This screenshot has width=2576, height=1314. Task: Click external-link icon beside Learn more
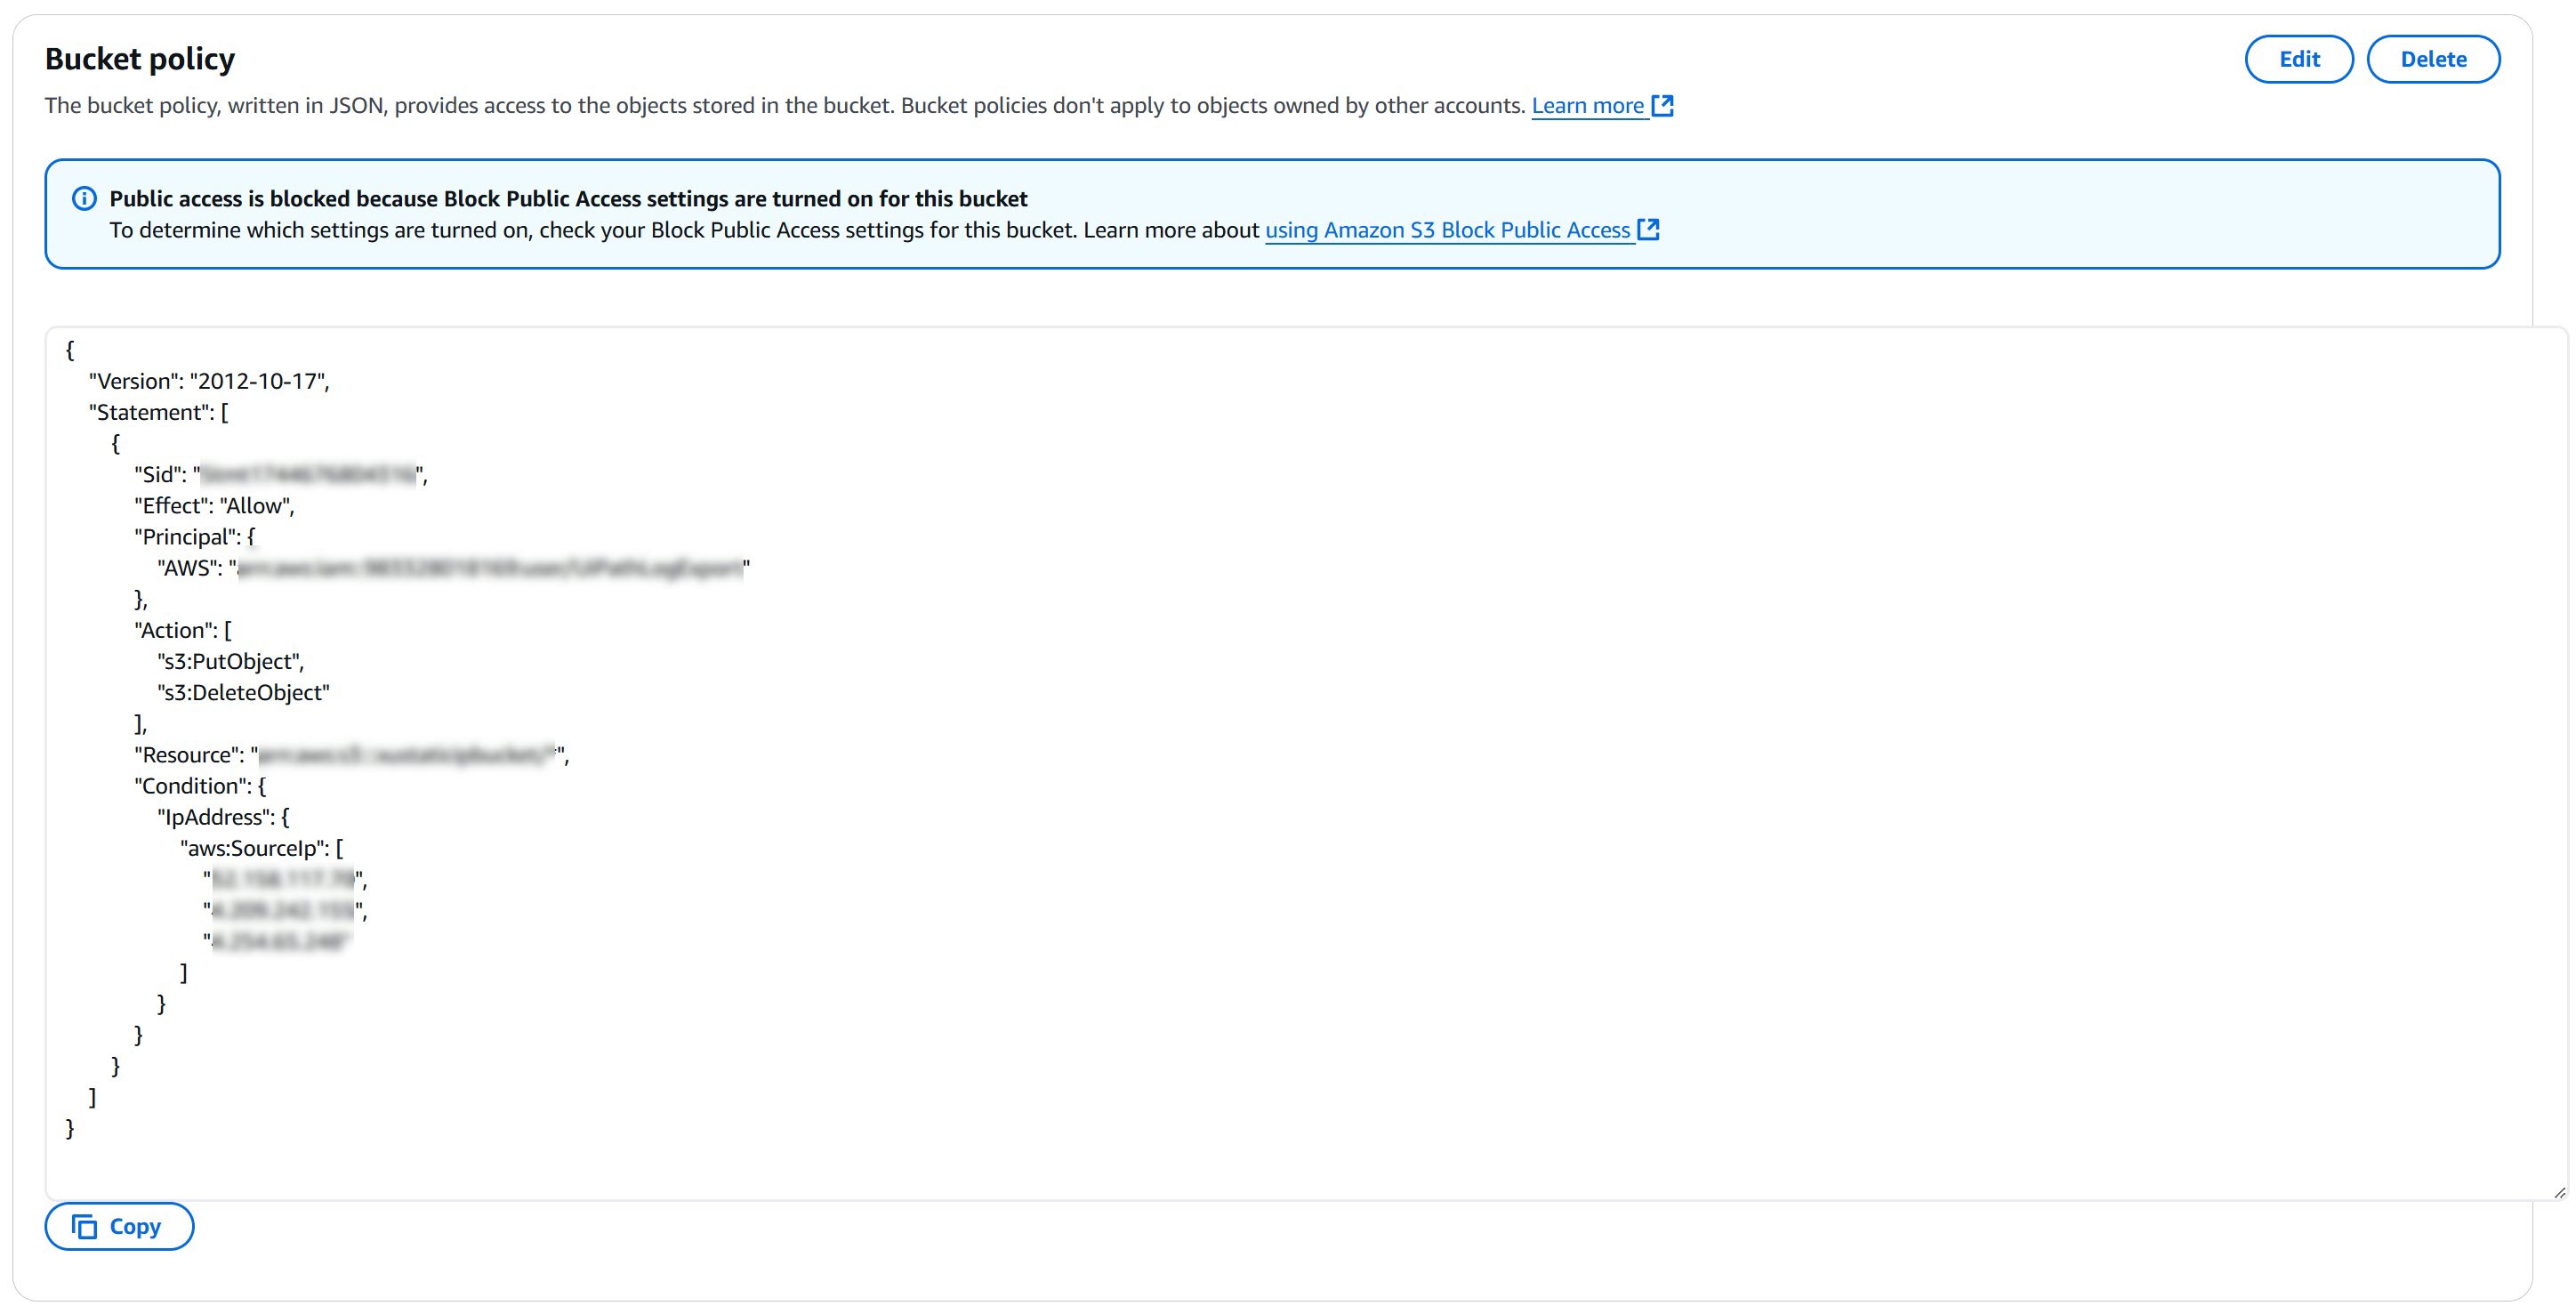pyautogui.click(x=1662, y=106)
